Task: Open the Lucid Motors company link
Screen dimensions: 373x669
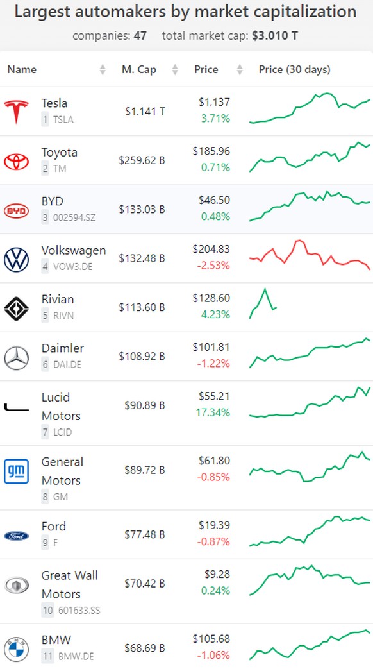Action: click(61, 407)
